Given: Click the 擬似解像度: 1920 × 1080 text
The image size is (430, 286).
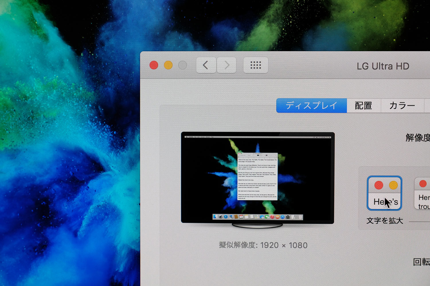Looking at the screenshot, I should [x=263, y=245].
